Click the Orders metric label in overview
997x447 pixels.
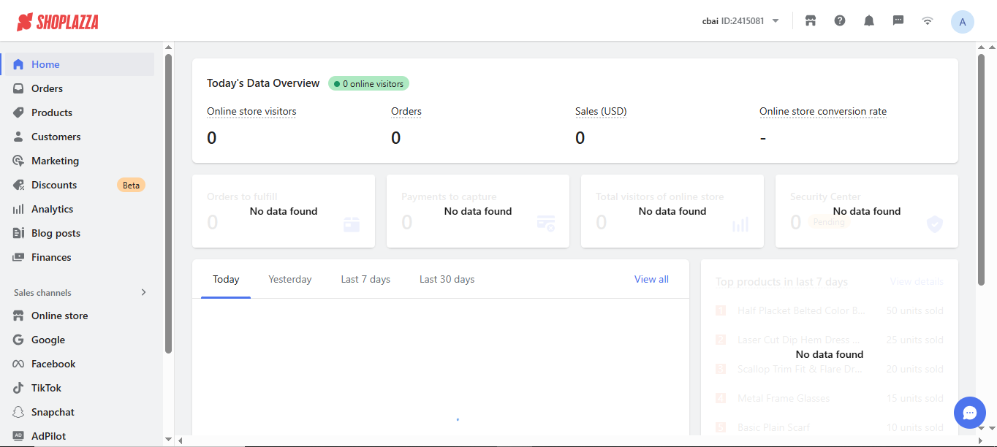[406, 112]
